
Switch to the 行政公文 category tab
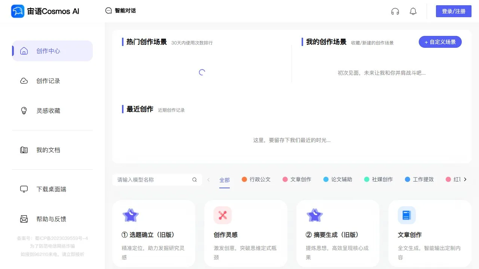click(256, 179)
